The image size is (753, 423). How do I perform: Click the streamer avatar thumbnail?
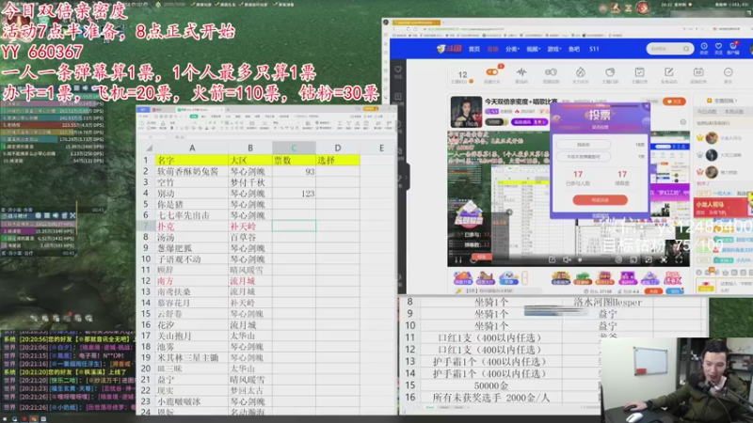pos(466,112)
